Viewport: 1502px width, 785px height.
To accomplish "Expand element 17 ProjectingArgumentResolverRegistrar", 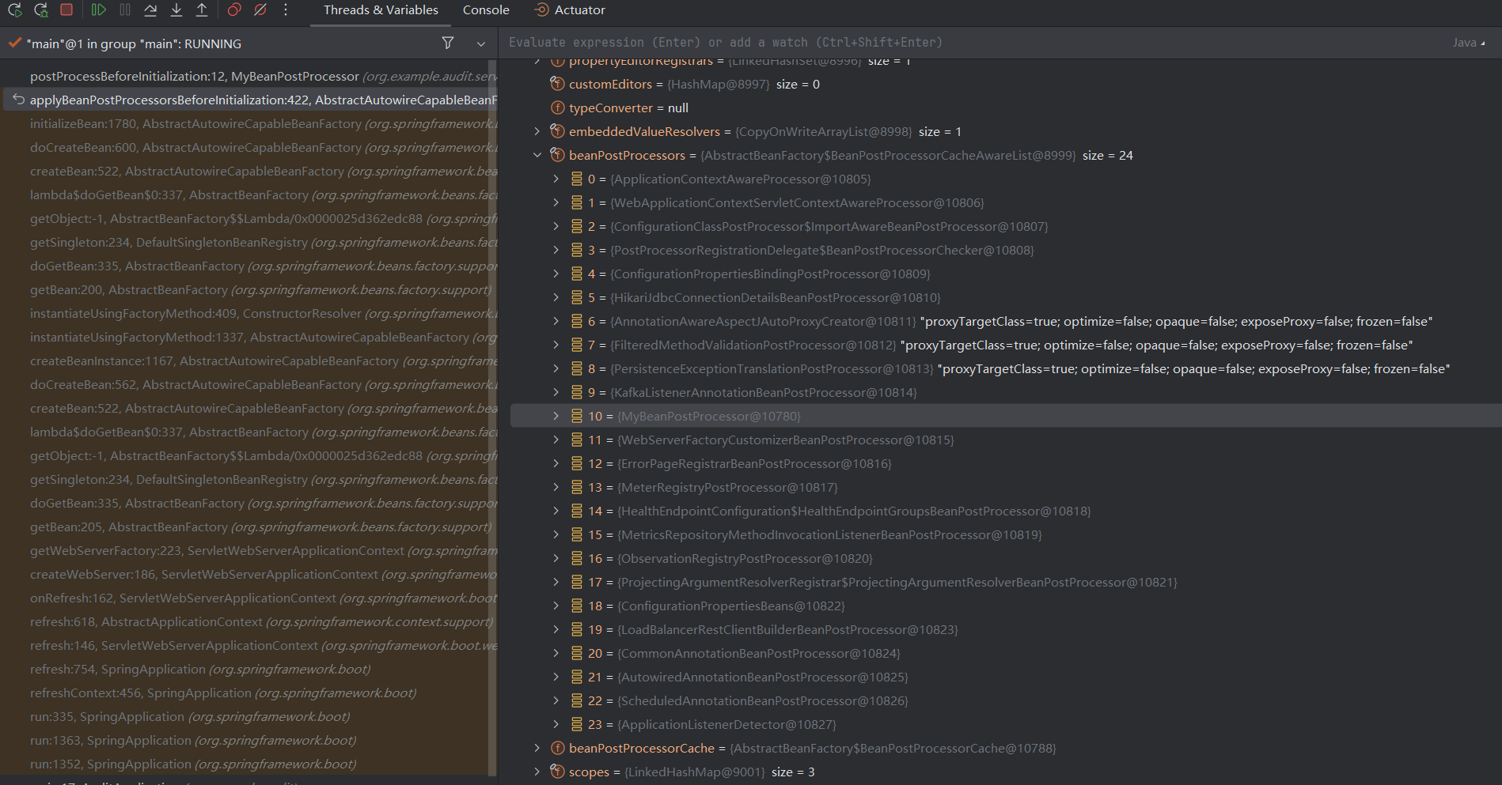I will point(556,582).
